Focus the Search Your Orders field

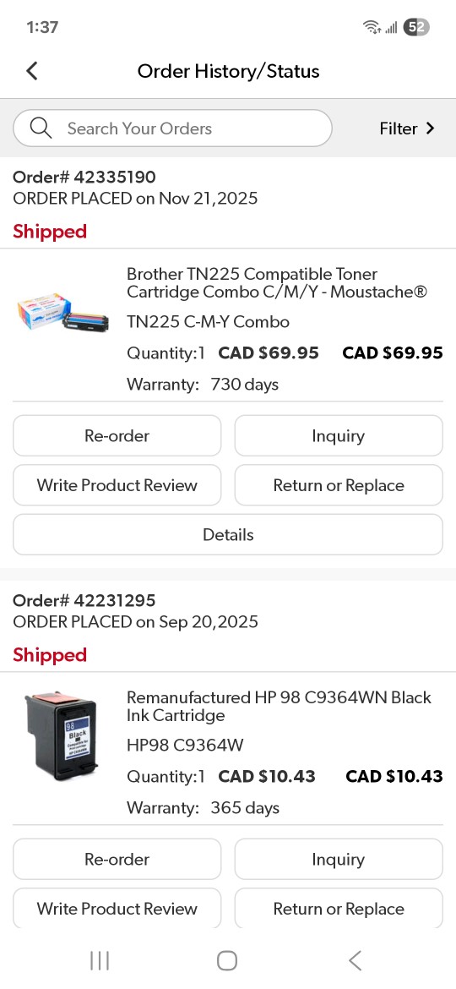tap(172, 128)
